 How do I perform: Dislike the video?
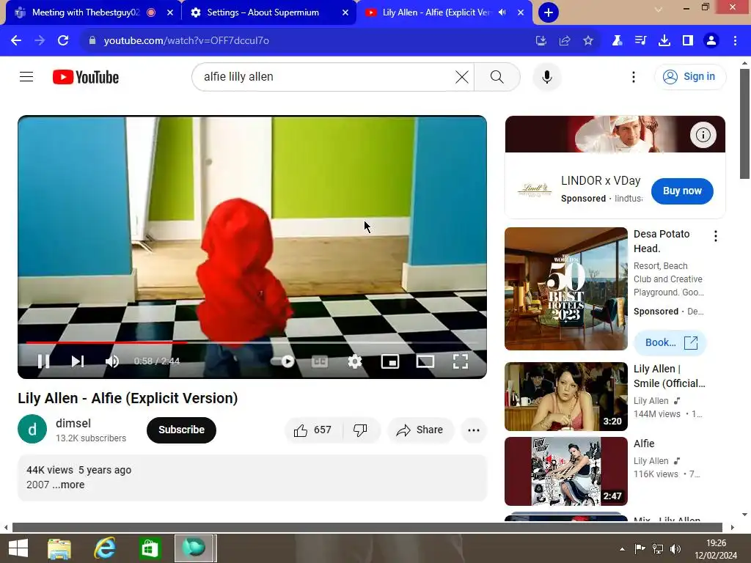coord(361,430)
